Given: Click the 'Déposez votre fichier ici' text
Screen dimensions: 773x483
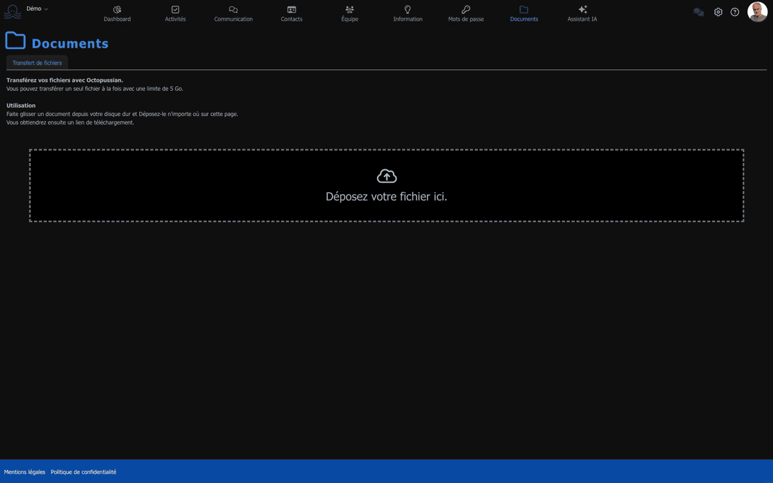Looking at the screenshot, I should tap(386, 197).
